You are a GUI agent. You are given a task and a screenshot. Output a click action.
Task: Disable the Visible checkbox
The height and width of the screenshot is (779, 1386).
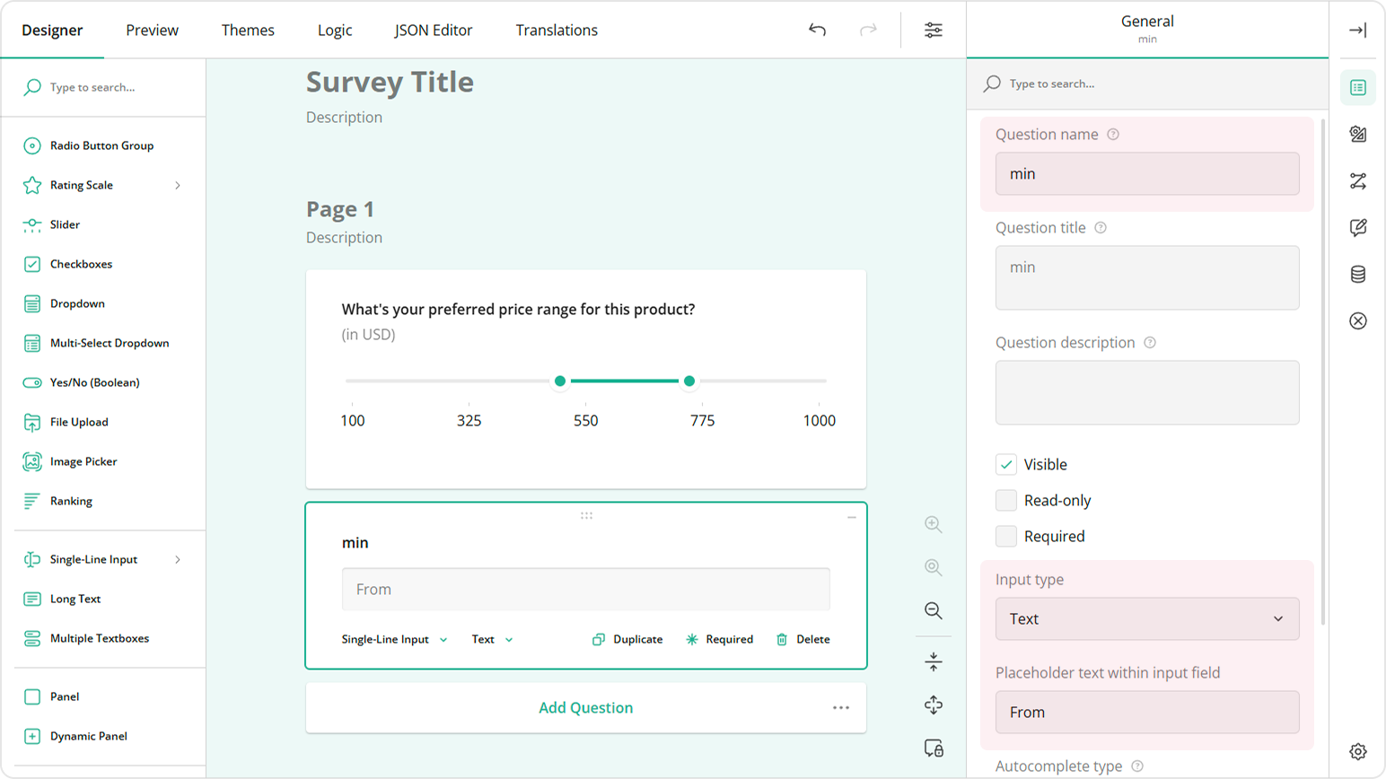[1005, 464]
